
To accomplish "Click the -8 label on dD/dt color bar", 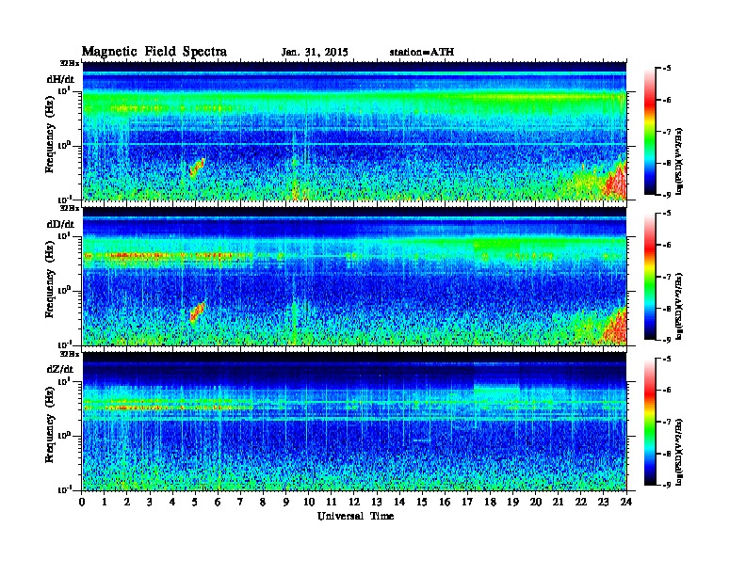I will click(667, 308).
